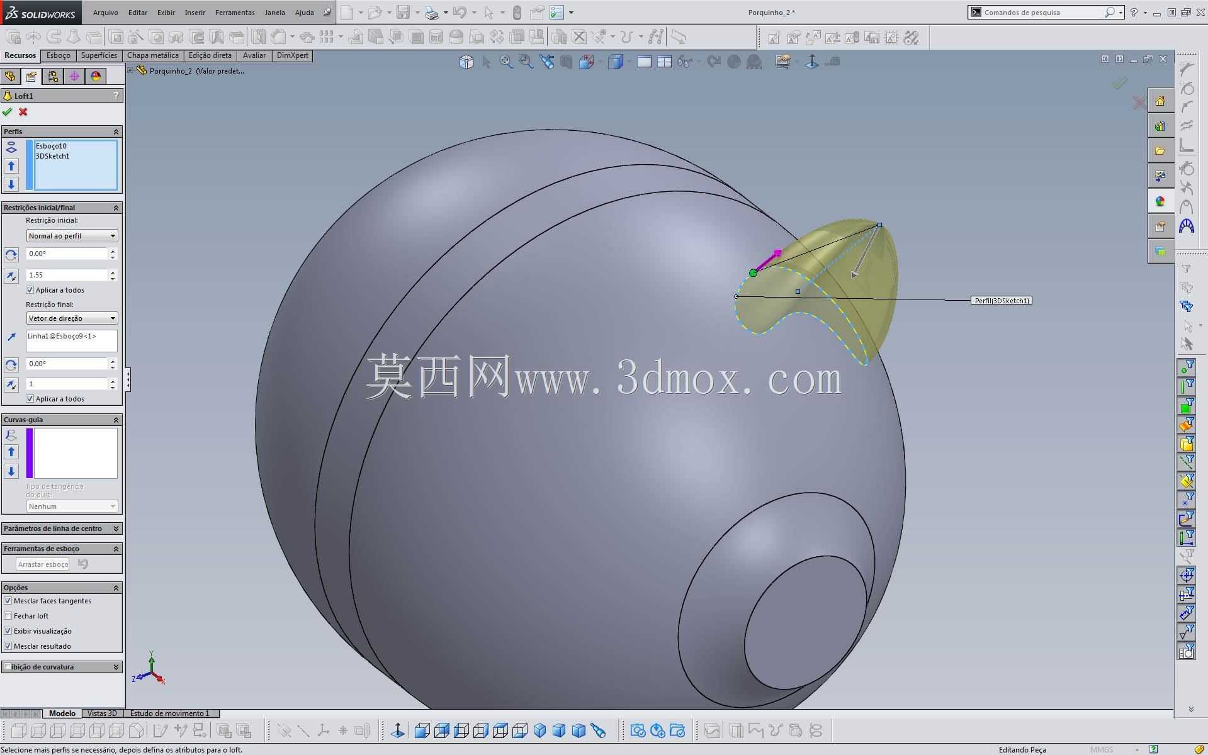1208x755 pixels.
Task: Collapse Opções section
Action: point(116,588)
